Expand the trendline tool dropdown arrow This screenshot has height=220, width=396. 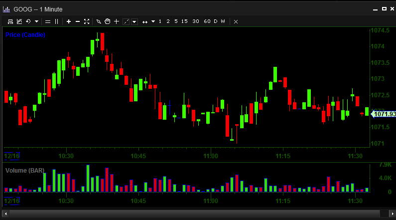point(134,22)
